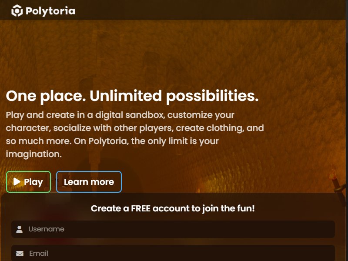
Task: Click the paragraph starting 'Play and create'
Action: (x=135, y=134)
